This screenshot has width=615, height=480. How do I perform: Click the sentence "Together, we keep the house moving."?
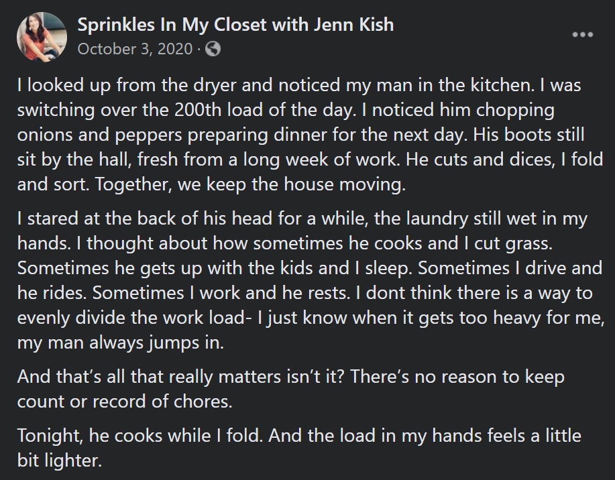250,184
